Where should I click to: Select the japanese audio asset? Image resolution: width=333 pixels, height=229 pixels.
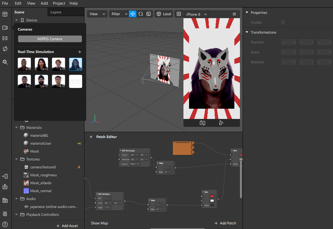point(54,207)
